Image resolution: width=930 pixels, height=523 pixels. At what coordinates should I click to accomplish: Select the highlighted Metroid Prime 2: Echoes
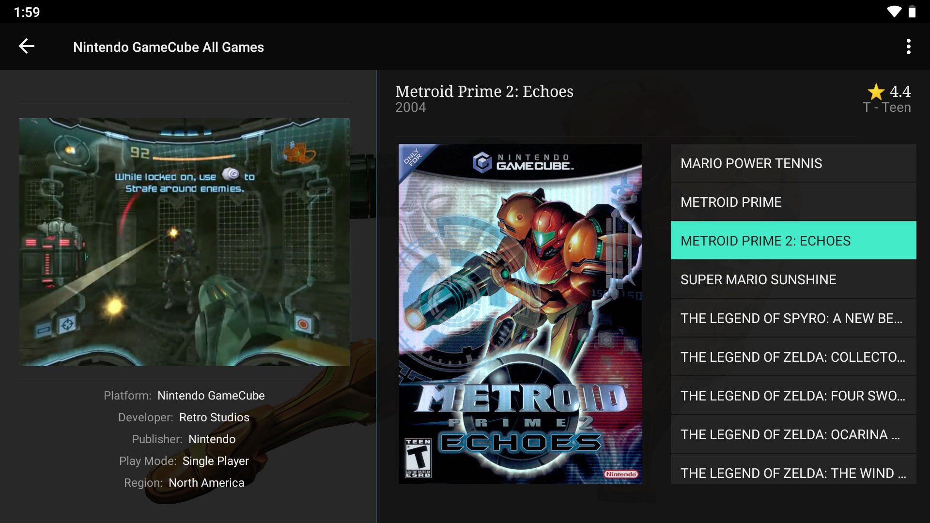pos(793,241)
